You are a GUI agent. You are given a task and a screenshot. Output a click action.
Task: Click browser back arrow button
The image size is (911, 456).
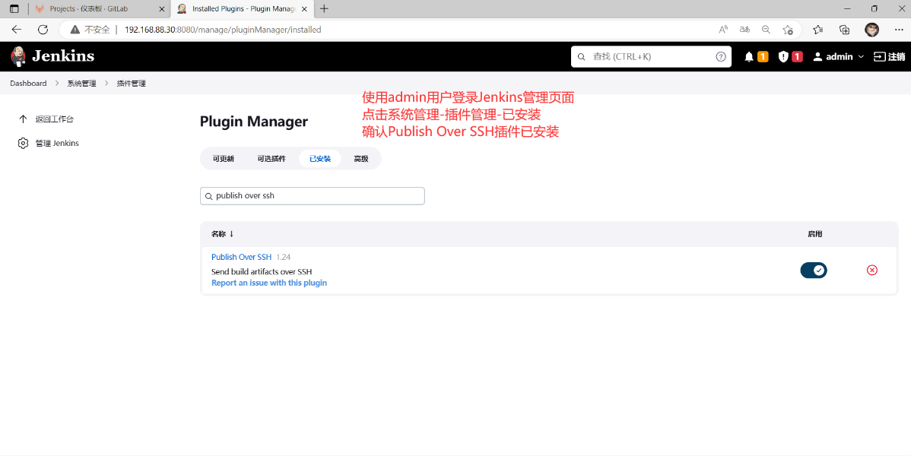16,30
